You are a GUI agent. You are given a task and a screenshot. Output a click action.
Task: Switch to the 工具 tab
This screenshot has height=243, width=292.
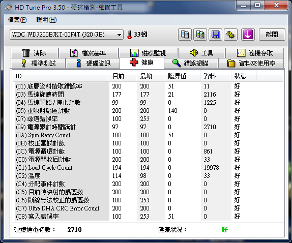pyautogui.click(x=201, y=53)
